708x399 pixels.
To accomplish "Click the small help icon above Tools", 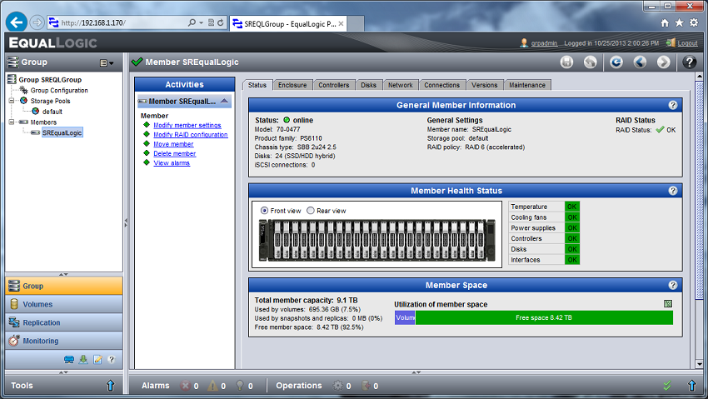I will coord(112,360).
